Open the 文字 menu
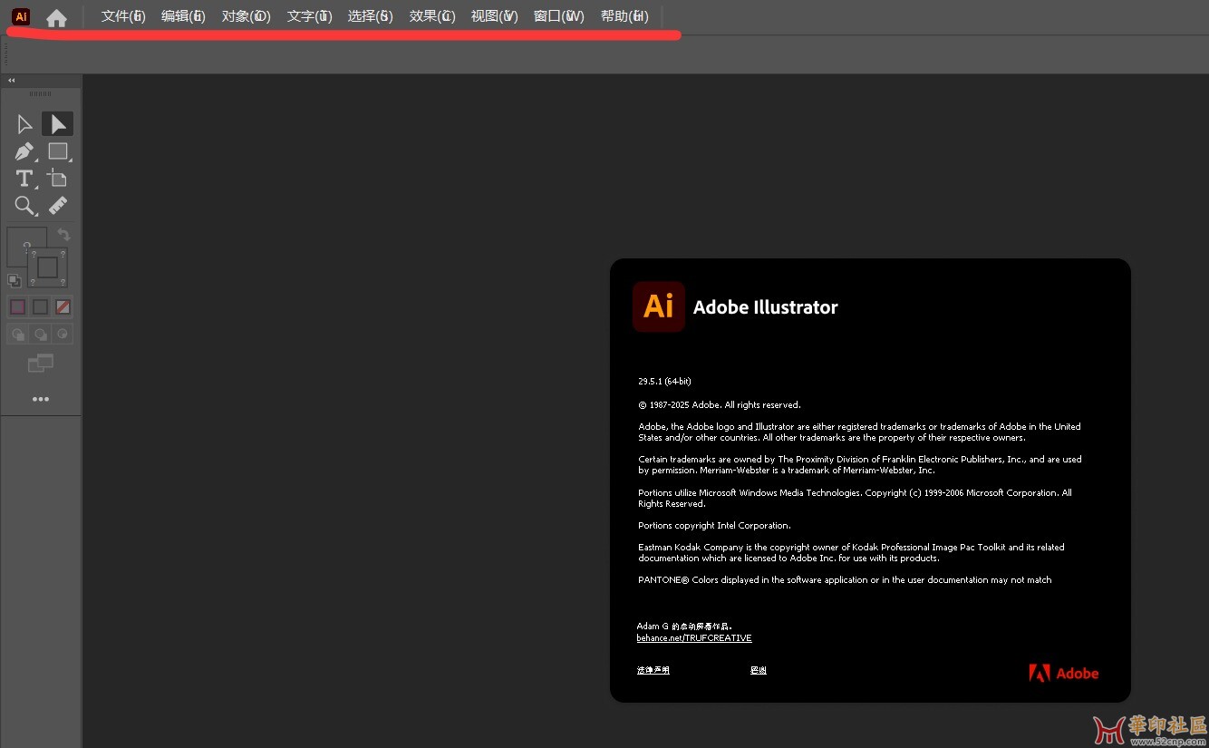 (x=309, y=16)
